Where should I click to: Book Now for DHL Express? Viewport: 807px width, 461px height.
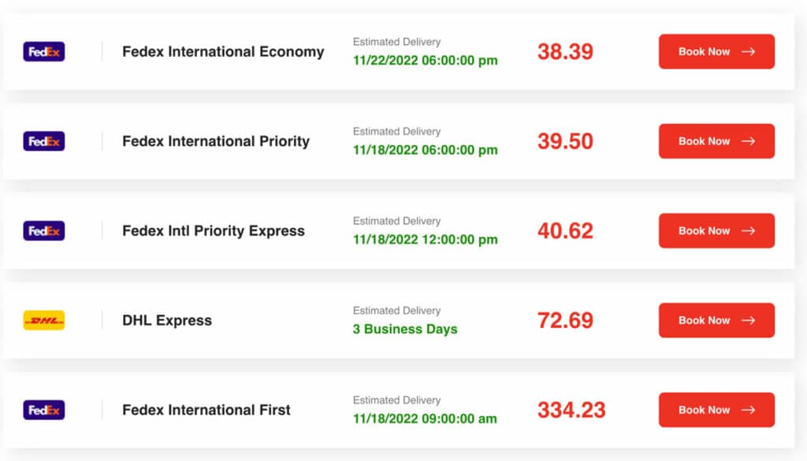pyautogui.click(x=716, y=320)
